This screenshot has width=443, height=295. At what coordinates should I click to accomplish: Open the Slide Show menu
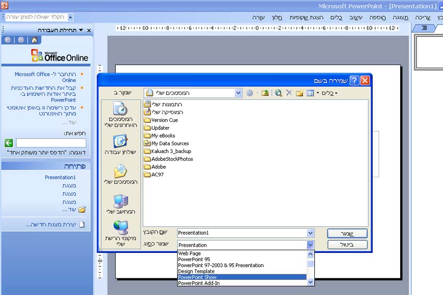pos(306,18)
